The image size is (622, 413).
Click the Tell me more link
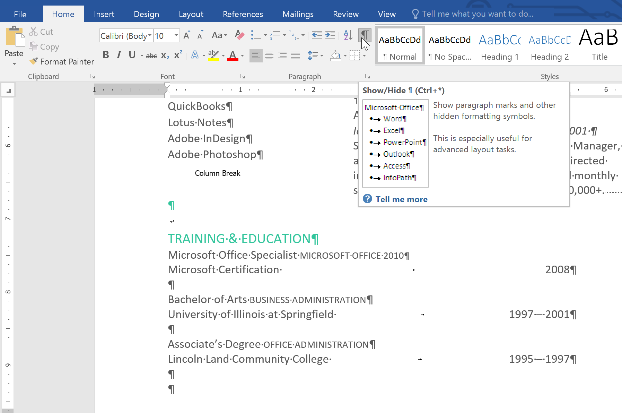tap(401, 199)
